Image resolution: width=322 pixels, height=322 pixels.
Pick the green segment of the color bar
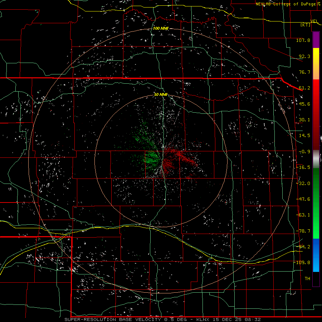[x=316, y=203]
